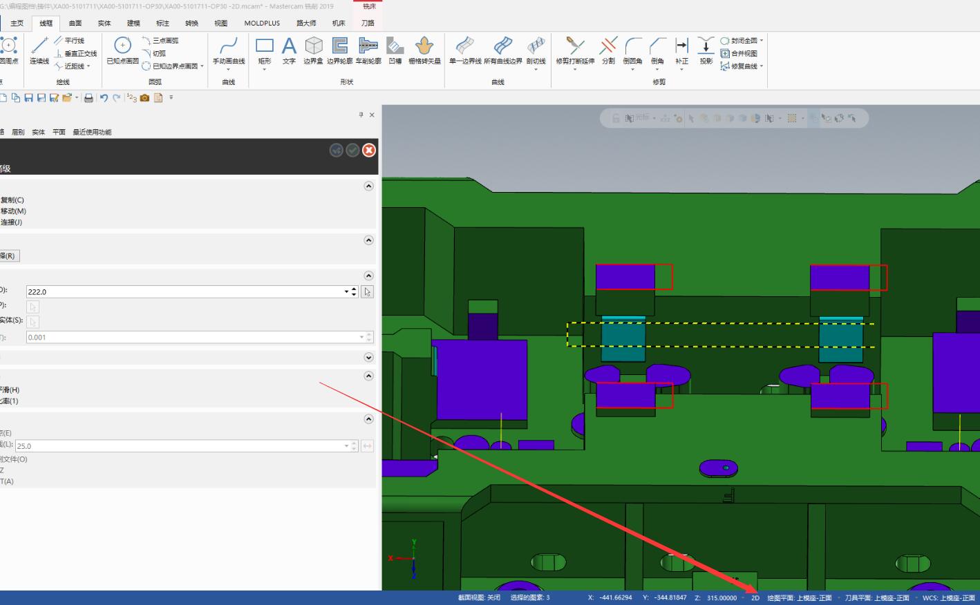Open the 最近使用功能 panel tab
This screenshot has width=980, height=605.
[92, 132]
